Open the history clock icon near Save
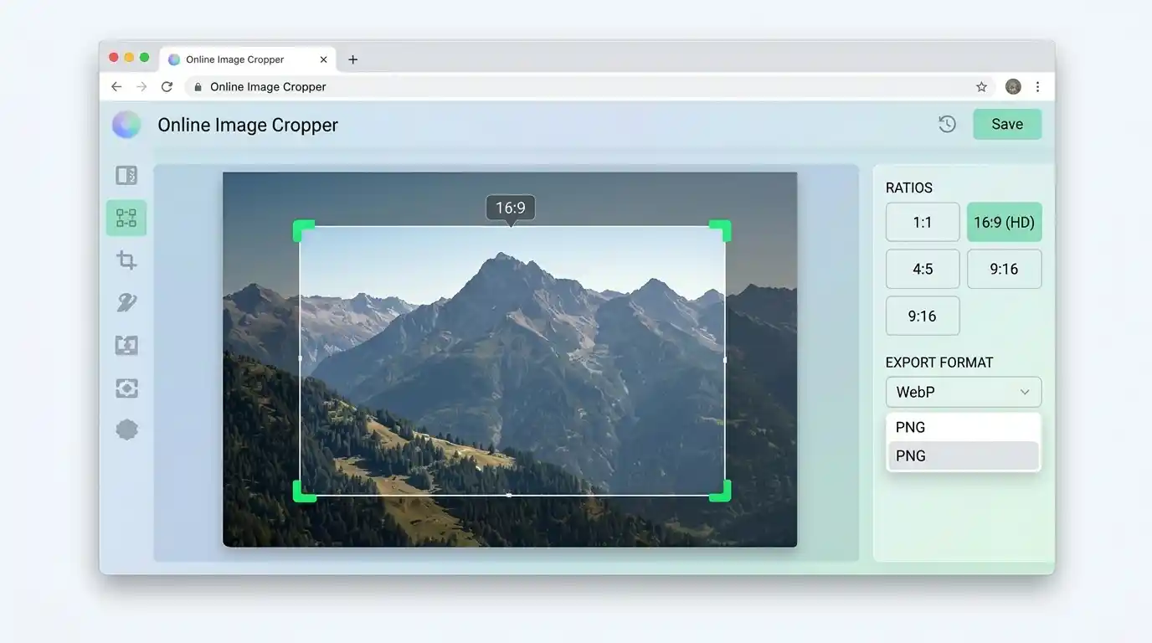 pos(947,124)
